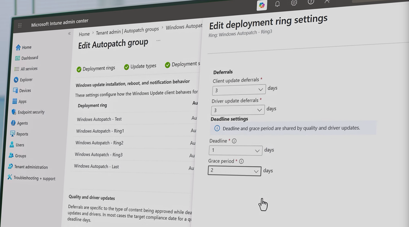Click the Tenant administration icon
The height and width of the screenshot is (227, 409).
pos(10,166)
